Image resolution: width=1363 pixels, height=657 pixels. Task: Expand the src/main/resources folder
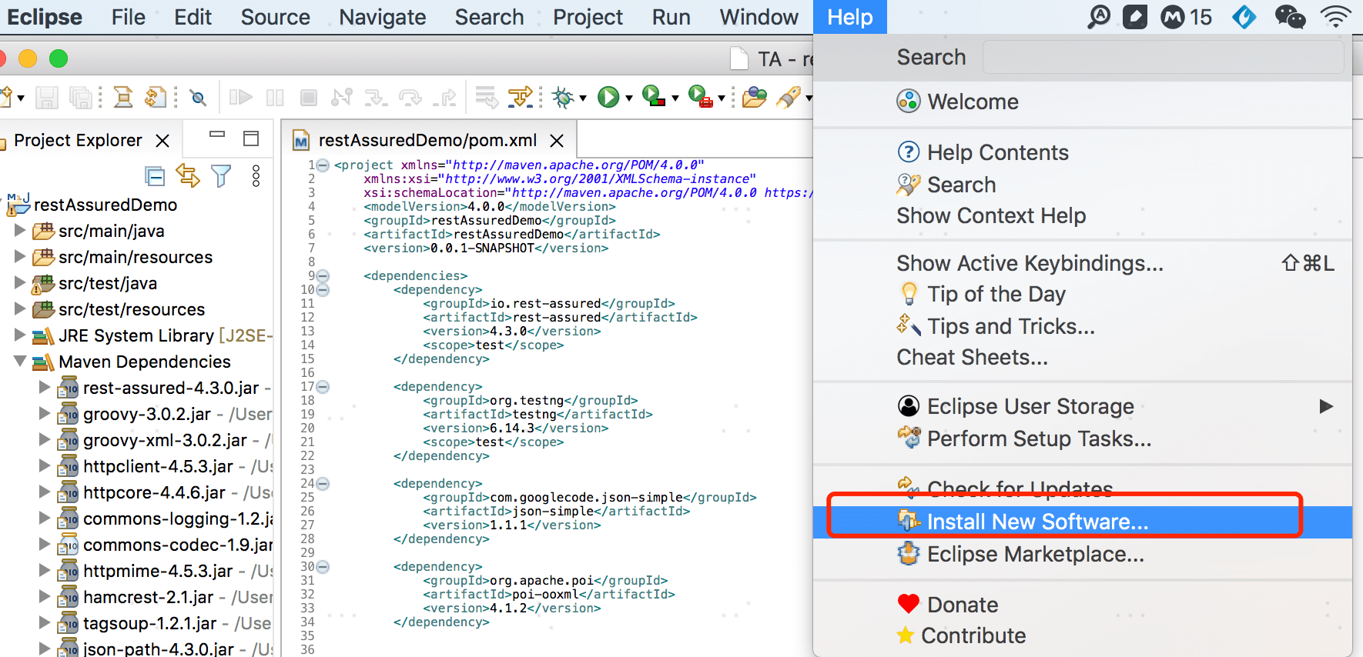pos(21,256)
